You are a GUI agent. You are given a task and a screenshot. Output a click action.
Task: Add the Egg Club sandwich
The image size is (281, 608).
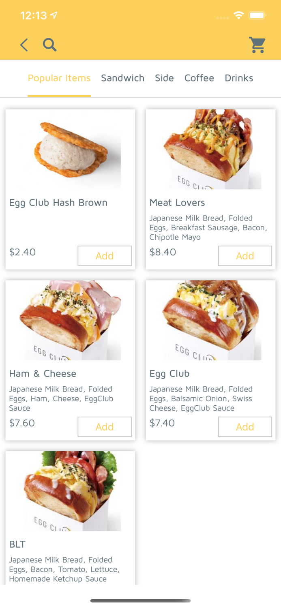pos(245,427)
